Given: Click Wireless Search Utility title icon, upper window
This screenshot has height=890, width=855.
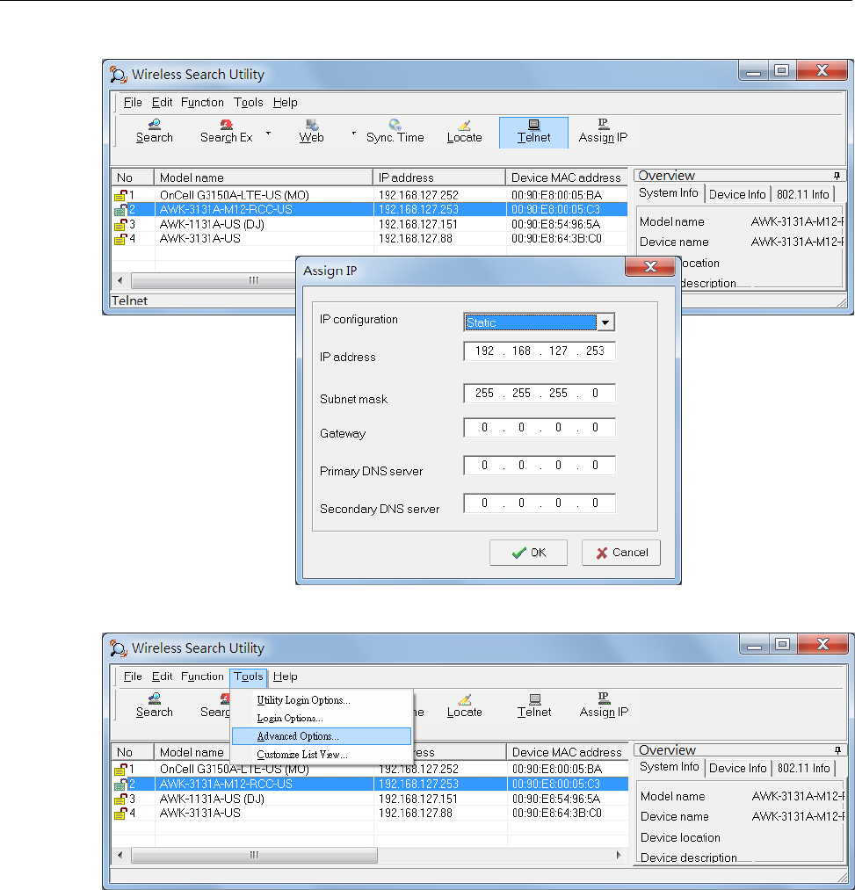Looking at the screenshot, I should point(118,75).
